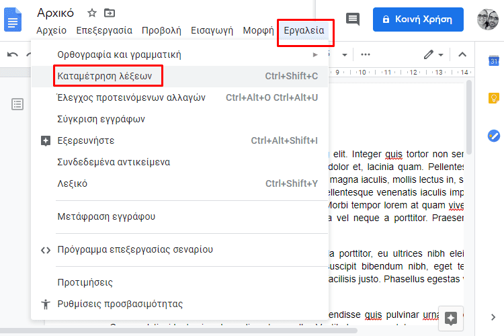Choose Μετάφραση εγγράφου

[x=179, y=216]
